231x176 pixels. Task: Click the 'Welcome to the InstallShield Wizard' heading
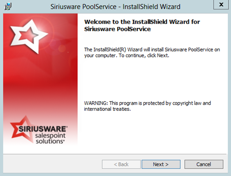point(142,22)
